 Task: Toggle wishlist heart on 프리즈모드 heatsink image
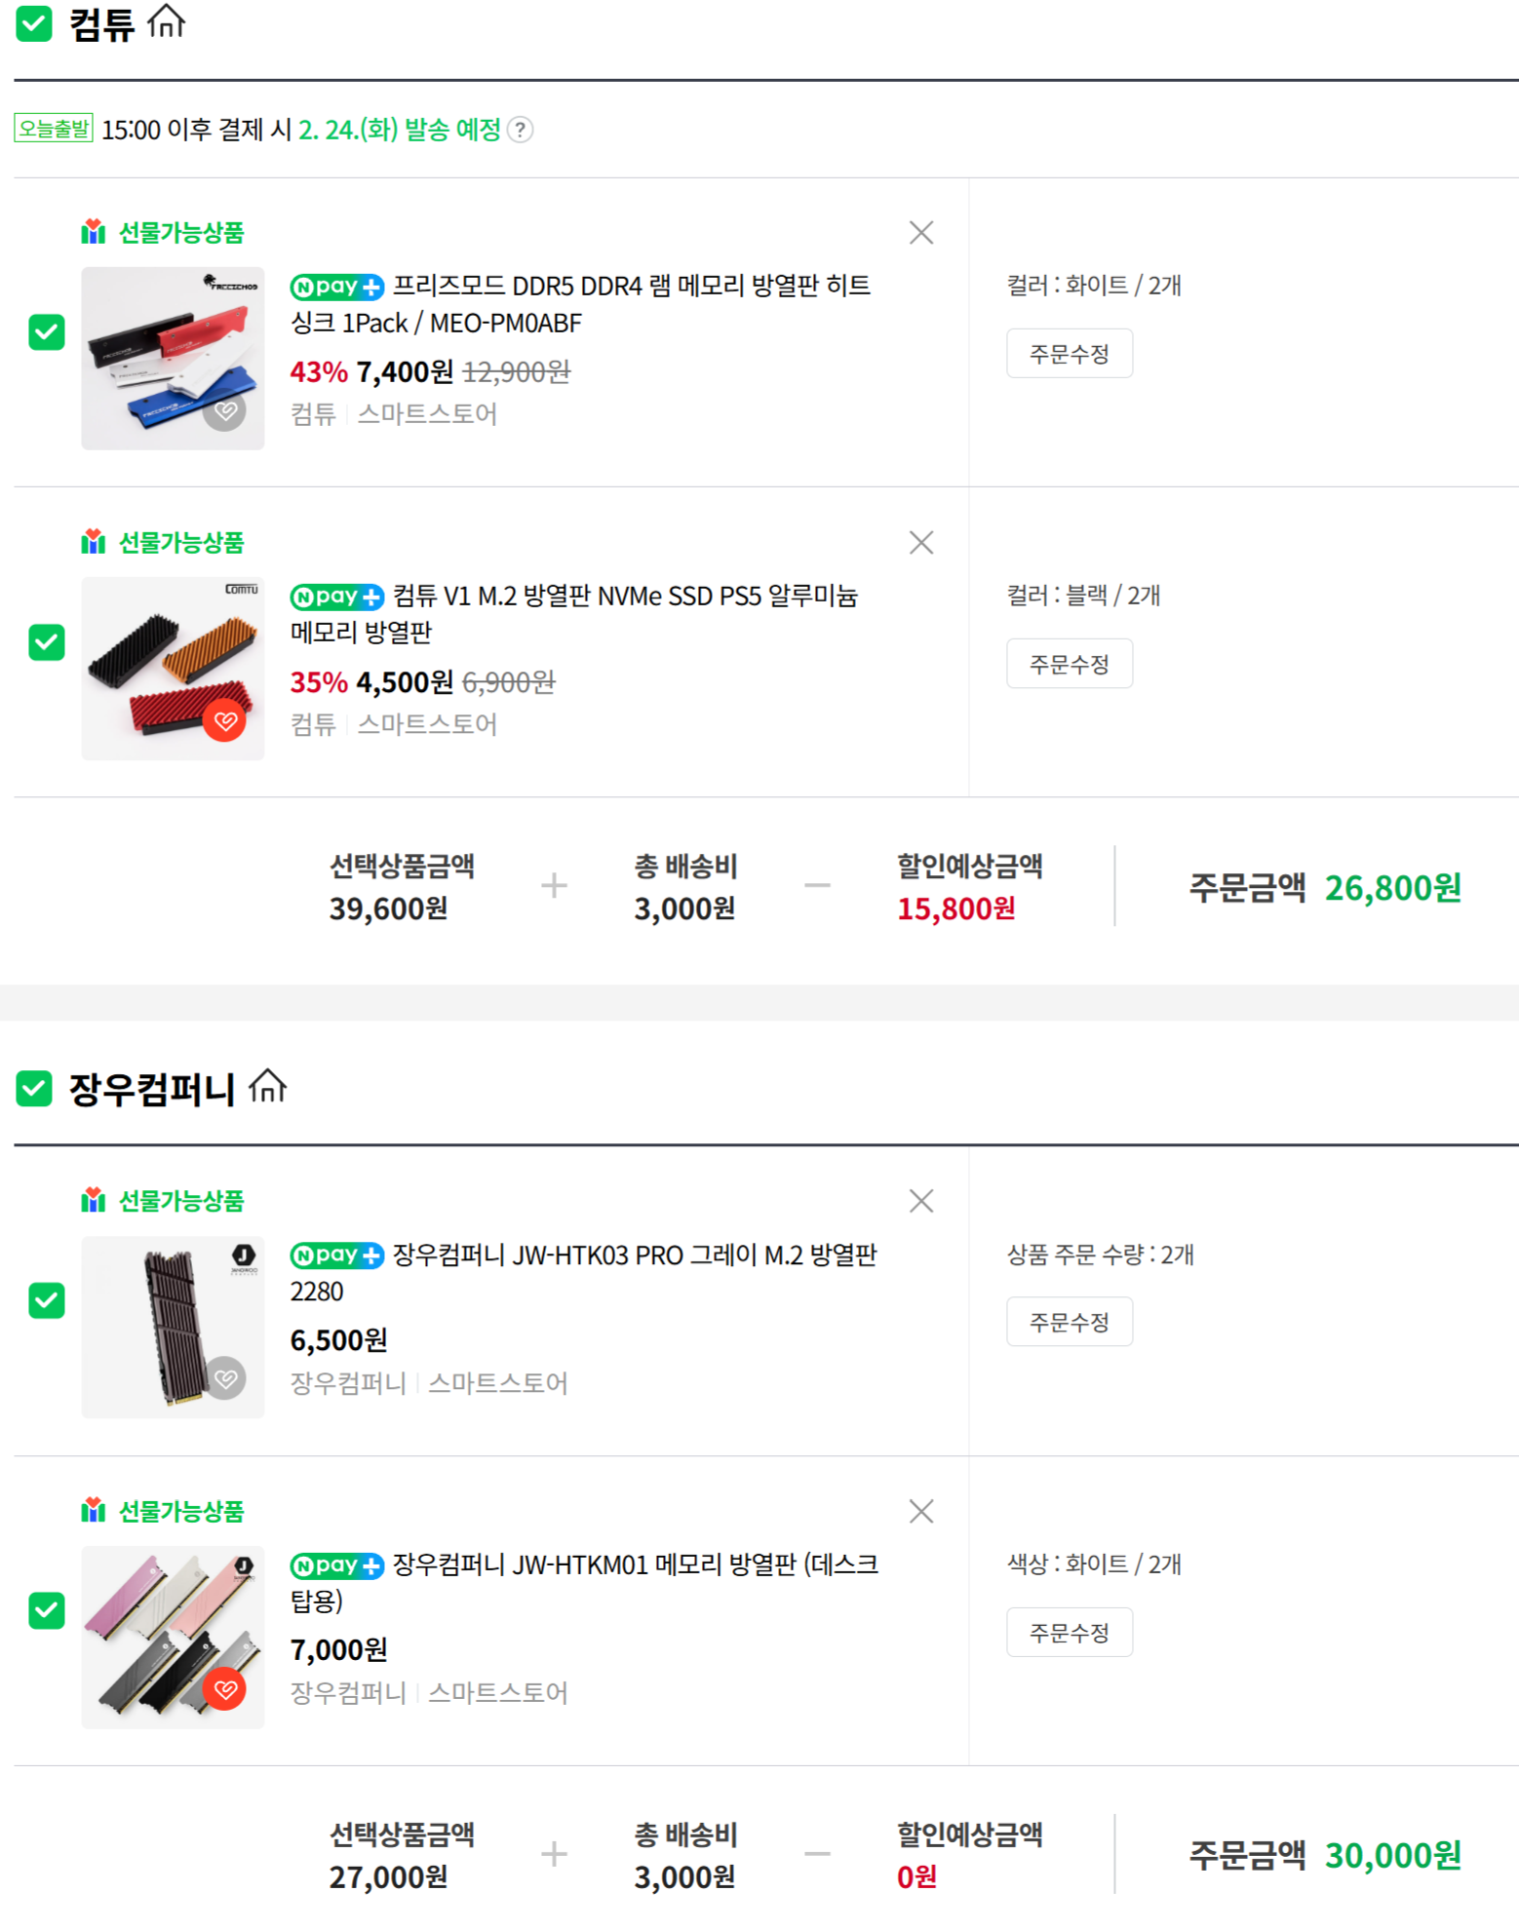(225, 411)
